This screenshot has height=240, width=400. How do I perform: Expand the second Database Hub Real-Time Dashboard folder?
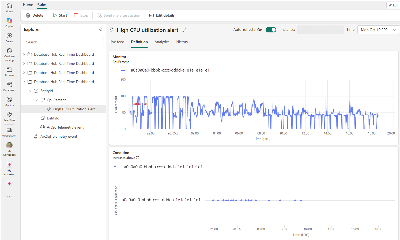pos(24,63)
